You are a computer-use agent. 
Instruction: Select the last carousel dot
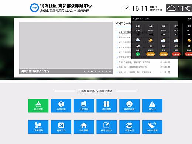[x=110, y=71]
